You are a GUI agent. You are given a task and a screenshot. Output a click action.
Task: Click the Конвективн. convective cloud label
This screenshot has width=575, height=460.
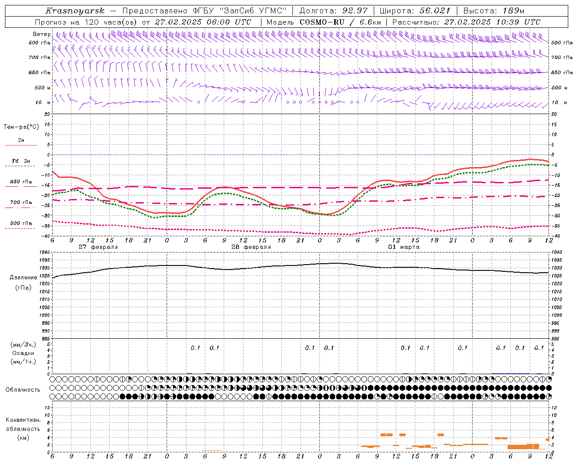pos(23,420)
